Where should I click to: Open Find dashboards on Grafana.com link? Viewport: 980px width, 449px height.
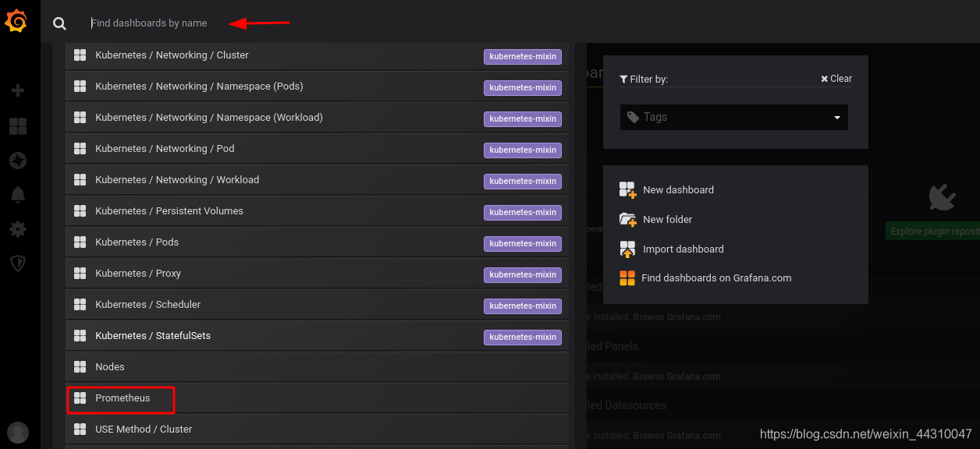[716, 278]
